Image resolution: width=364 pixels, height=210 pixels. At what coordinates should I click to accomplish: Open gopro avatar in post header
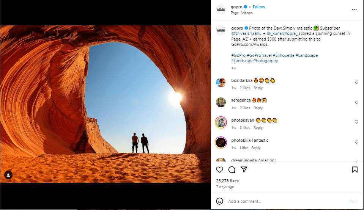tap(221, 9)
